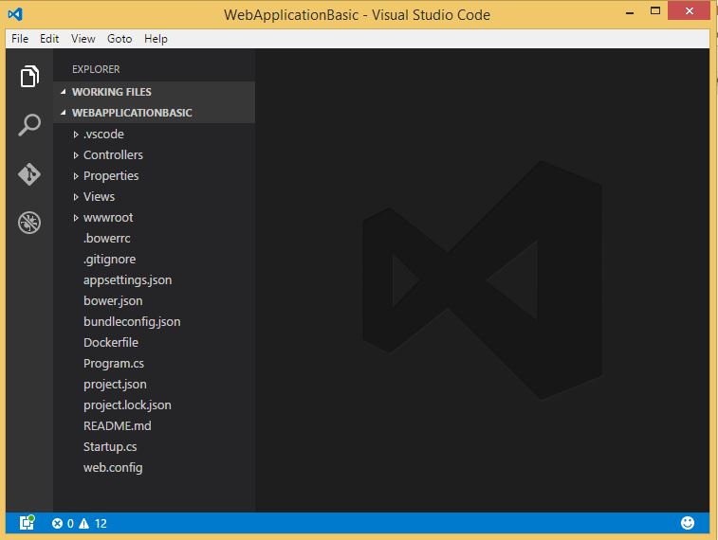Minimize the Visual Studio Code window
Image resolution: width=718 pixels, height=540 pixels.
tap(630, 12)
